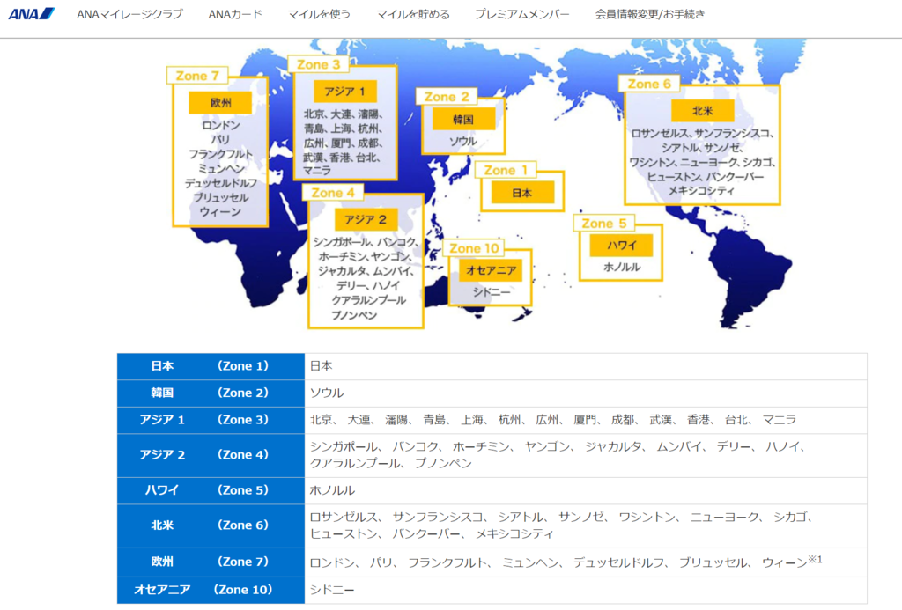Click the 欧州 yellow badge on map

(220, 103)
